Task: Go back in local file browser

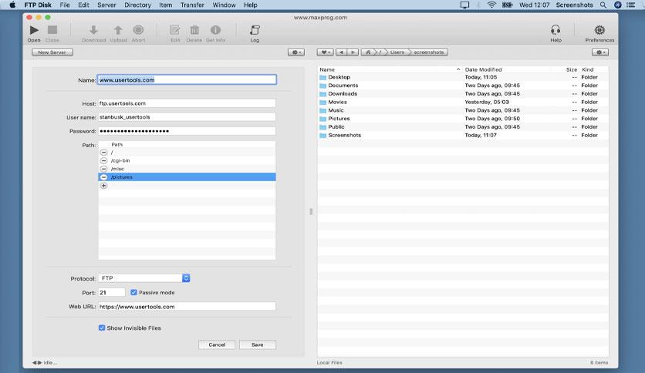Action: [x=341, y=52]
